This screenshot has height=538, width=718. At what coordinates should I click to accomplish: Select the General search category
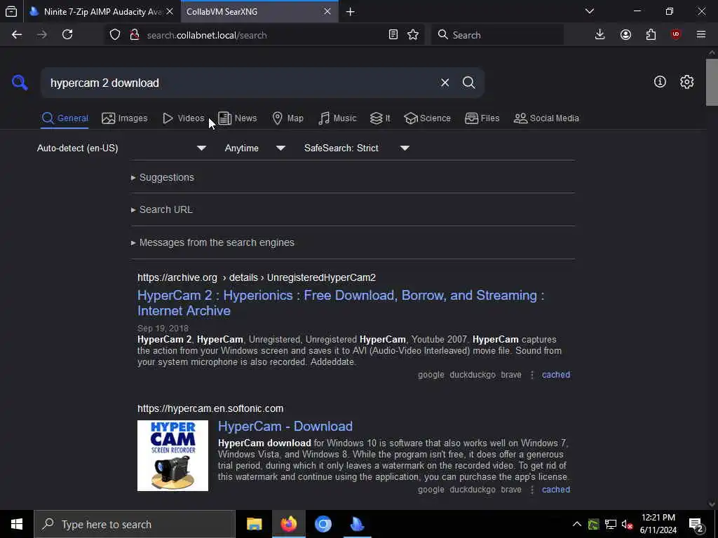pyautogui.click(x=65, y=118)
